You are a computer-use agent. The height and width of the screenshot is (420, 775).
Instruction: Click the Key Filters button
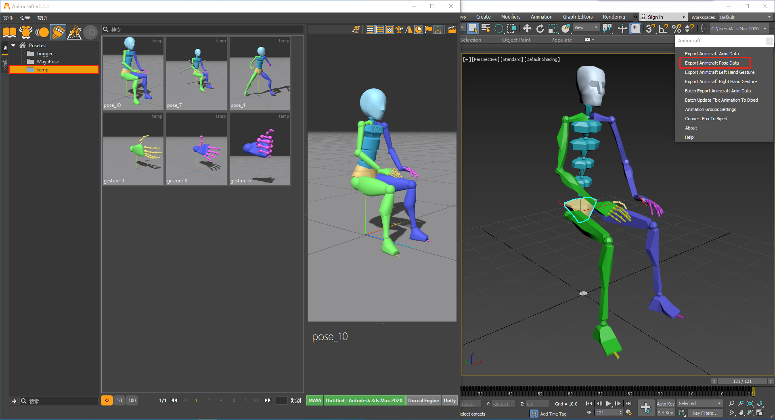[705, 413]
